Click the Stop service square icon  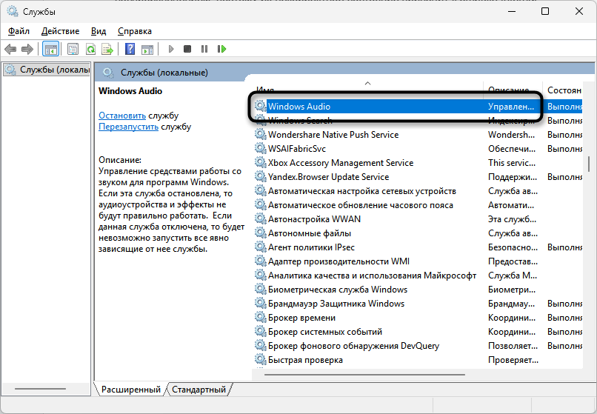click(x=187, y=49)
